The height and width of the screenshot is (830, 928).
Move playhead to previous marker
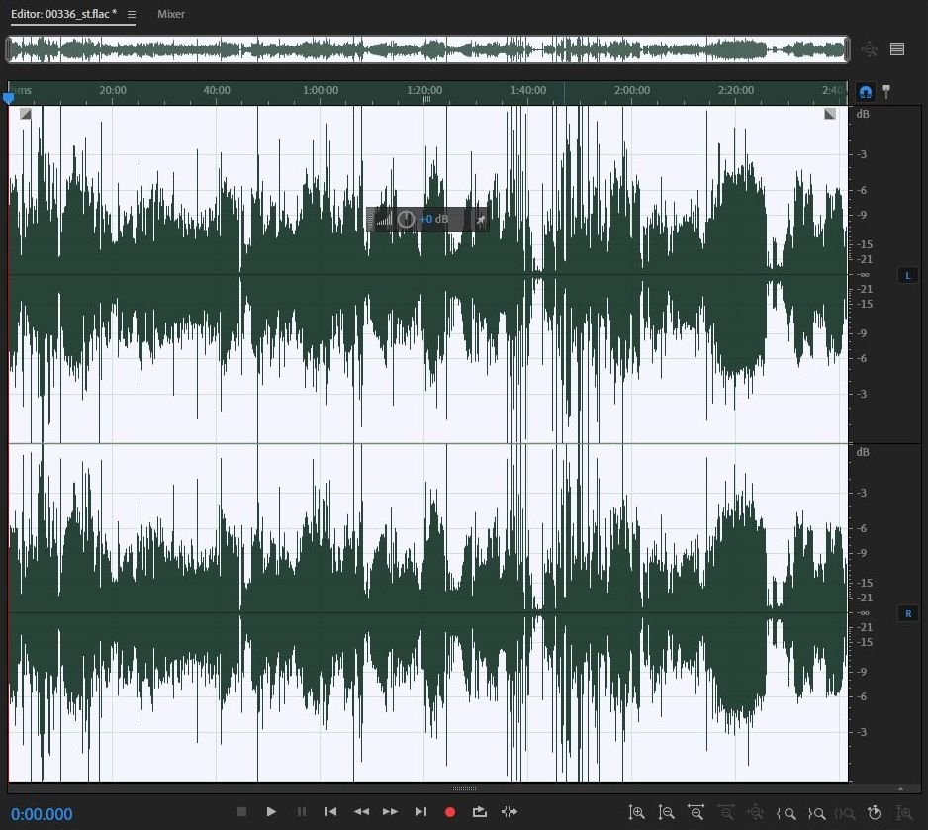coord(331,812)
